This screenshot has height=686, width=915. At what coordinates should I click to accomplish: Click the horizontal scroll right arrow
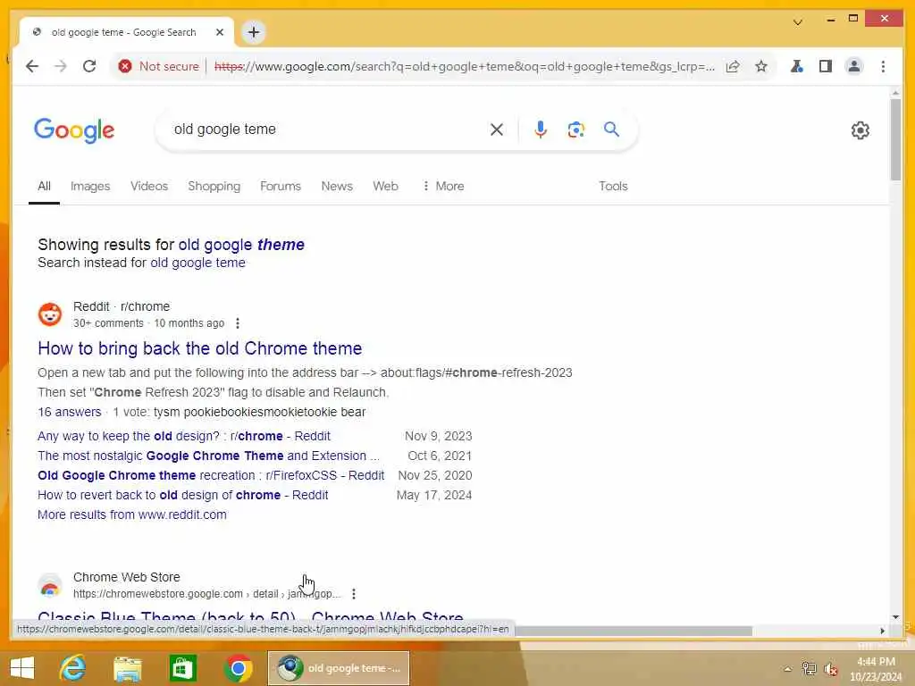pos(882,631)
